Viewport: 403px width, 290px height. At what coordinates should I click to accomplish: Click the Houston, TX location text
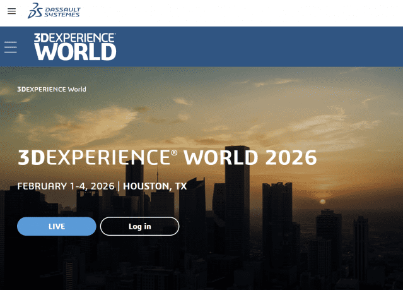(x=155, y=186)
